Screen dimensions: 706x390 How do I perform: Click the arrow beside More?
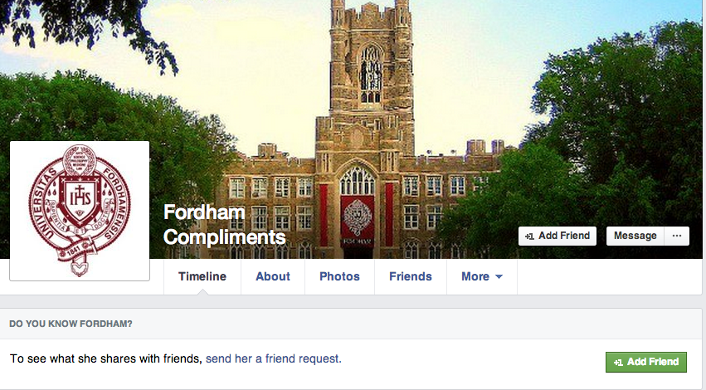click(499, 277)
